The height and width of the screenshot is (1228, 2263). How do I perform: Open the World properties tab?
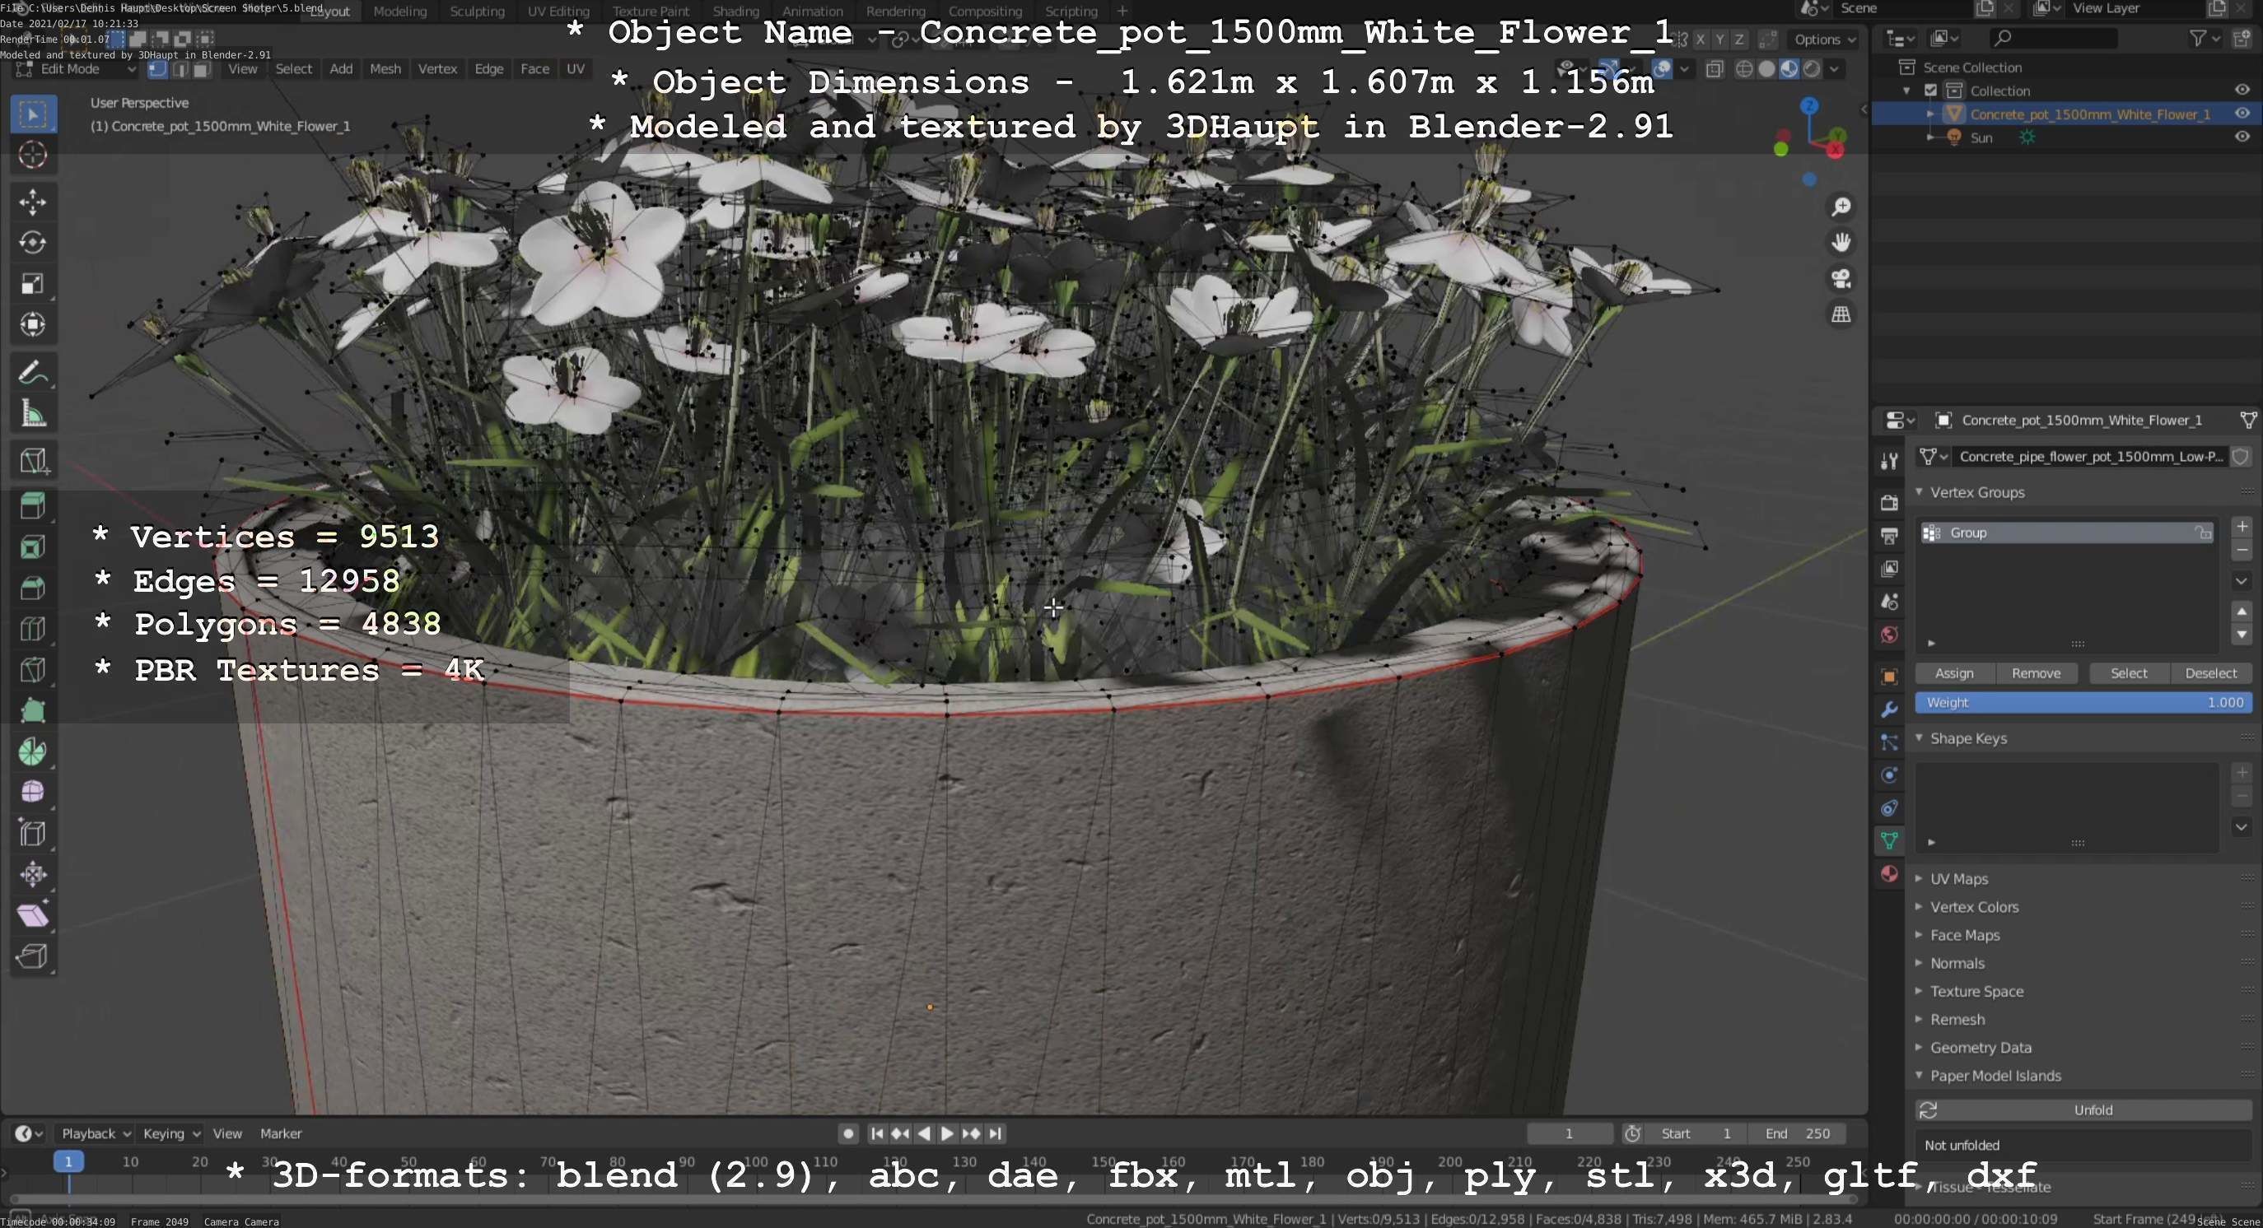1890,635
